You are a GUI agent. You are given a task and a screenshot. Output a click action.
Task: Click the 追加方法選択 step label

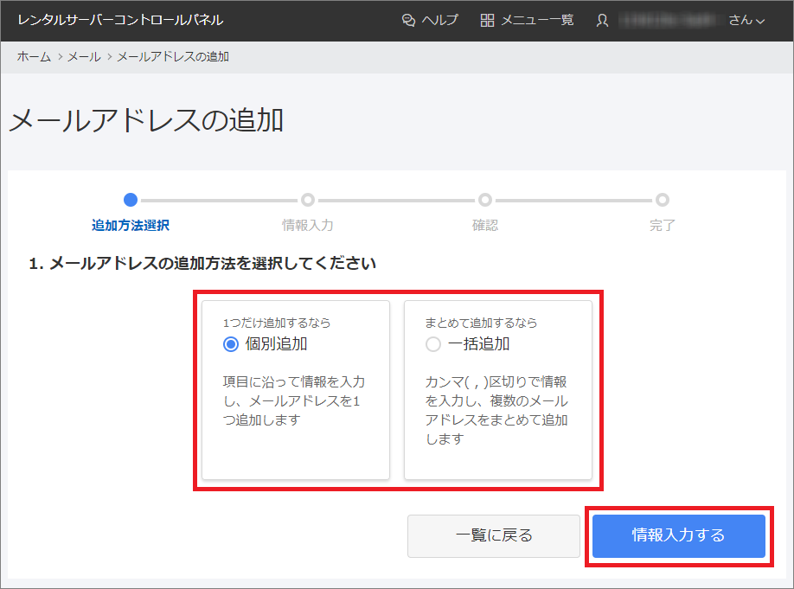131,226
